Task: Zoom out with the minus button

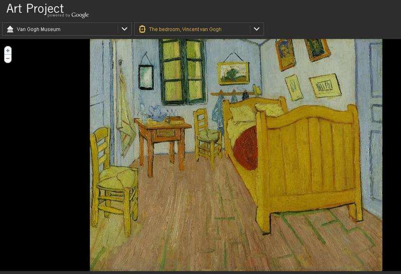Action: coord(8,58)
